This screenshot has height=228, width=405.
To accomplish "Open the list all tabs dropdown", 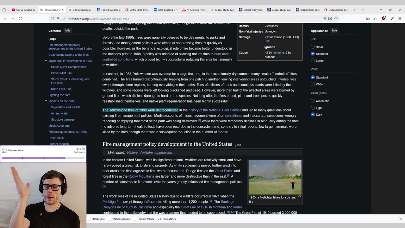I will point(363,10).
